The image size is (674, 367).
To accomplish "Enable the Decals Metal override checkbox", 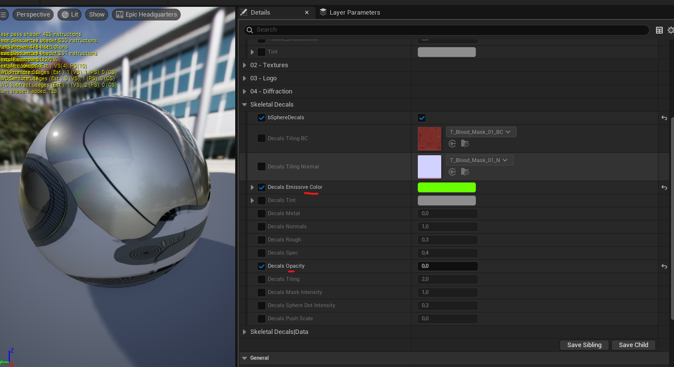I will click(262, 214).
